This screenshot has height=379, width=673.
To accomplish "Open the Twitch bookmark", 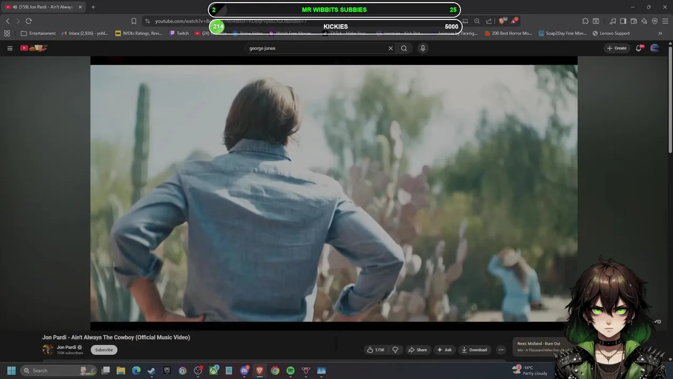I will click(179, 33).
